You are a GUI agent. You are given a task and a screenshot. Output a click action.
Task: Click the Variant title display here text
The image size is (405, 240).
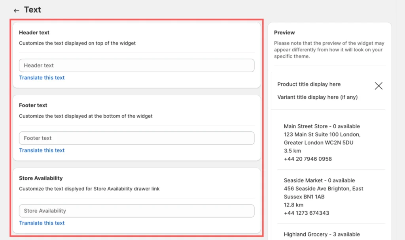(317, 97)
